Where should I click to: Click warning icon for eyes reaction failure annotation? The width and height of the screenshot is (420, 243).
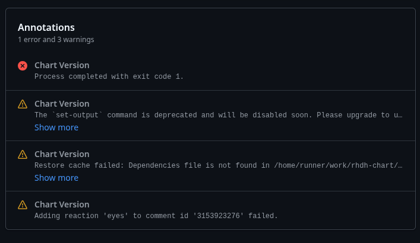coord(23,205)
